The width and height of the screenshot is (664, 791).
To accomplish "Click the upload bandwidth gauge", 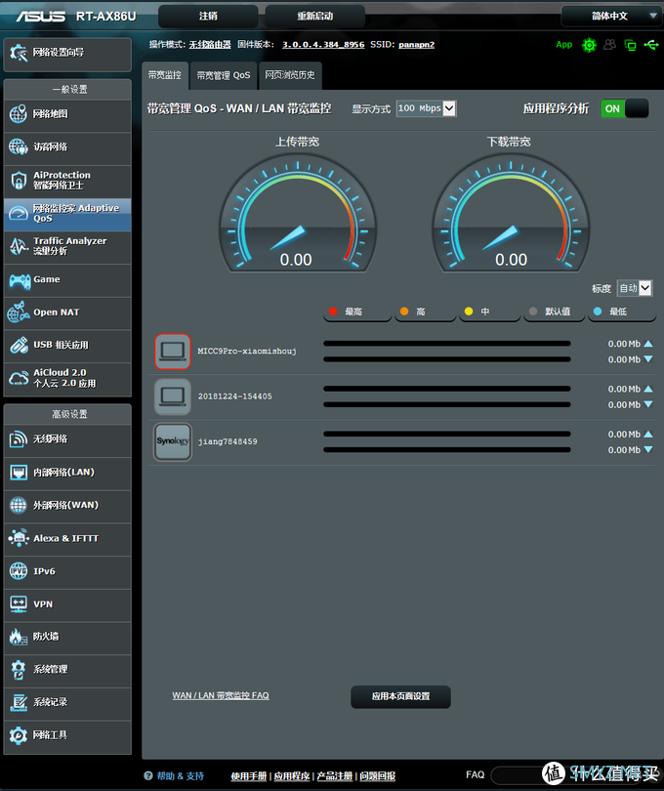I will 297,214.
